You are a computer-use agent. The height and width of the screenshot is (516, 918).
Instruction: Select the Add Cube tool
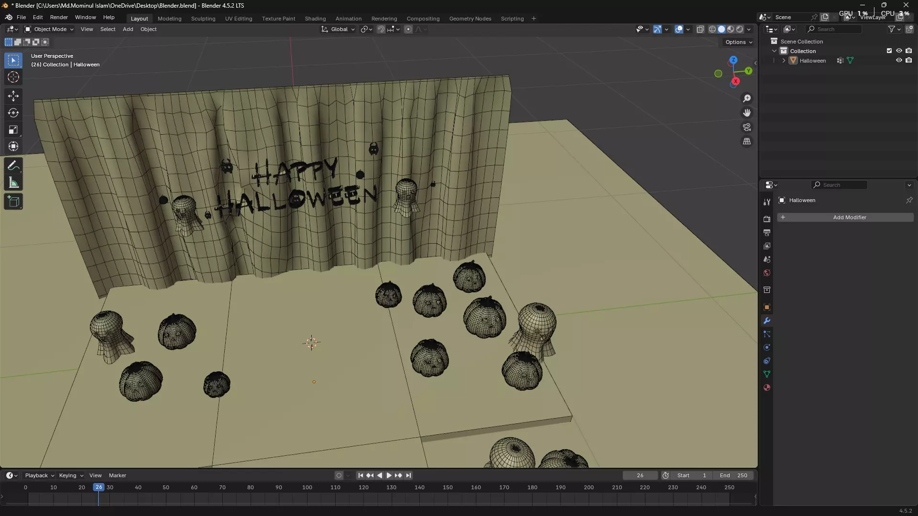point(13,202)
